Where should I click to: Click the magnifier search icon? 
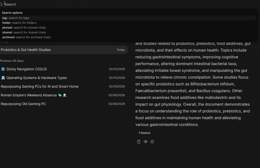pyautogui.click(x=1, y=4)
